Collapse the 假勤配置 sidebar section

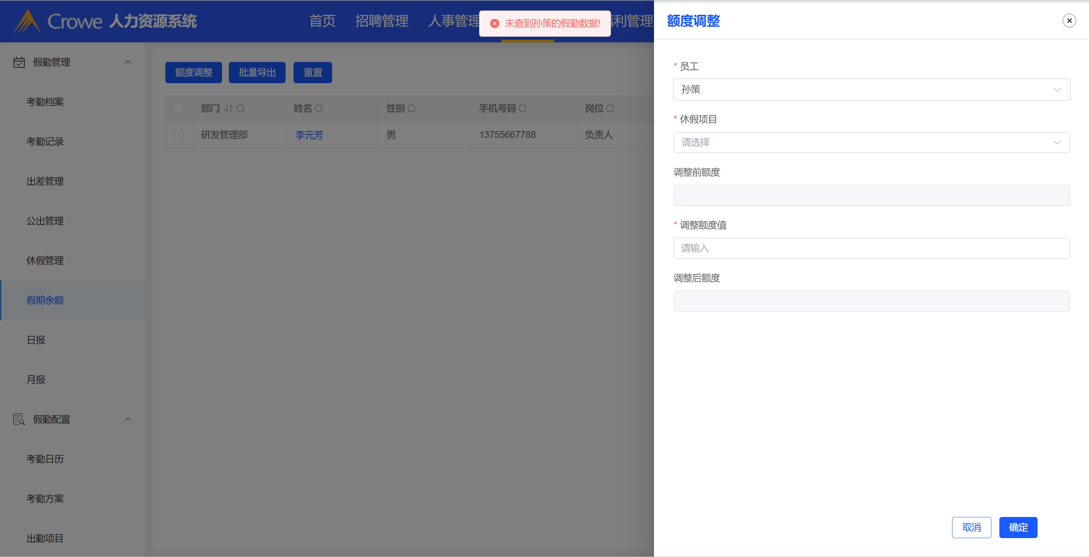[x=128, y=419]
